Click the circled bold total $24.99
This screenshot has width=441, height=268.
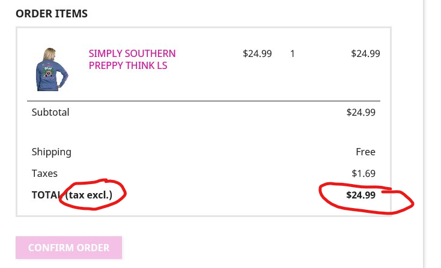361,195
